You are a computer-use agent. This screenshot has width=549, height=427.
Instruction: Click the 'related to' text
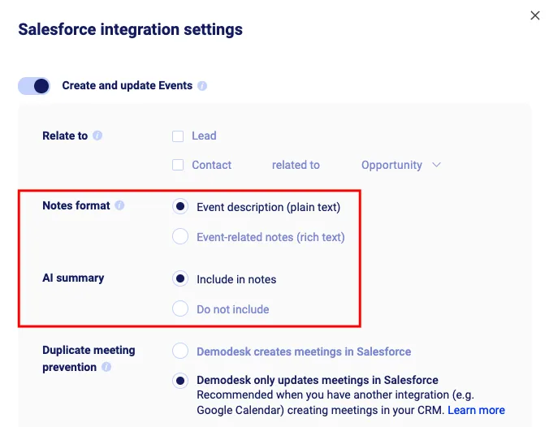point(296,165)
